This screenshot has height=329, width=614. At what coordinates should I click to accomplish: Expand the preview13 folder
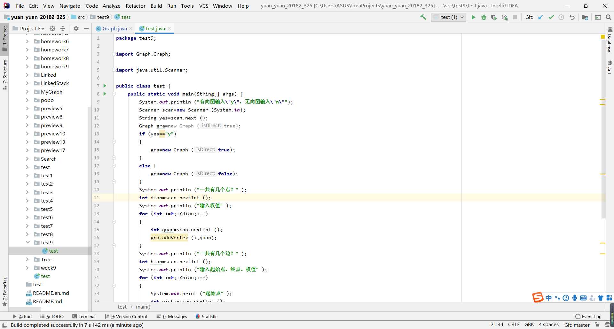point(27,142)
